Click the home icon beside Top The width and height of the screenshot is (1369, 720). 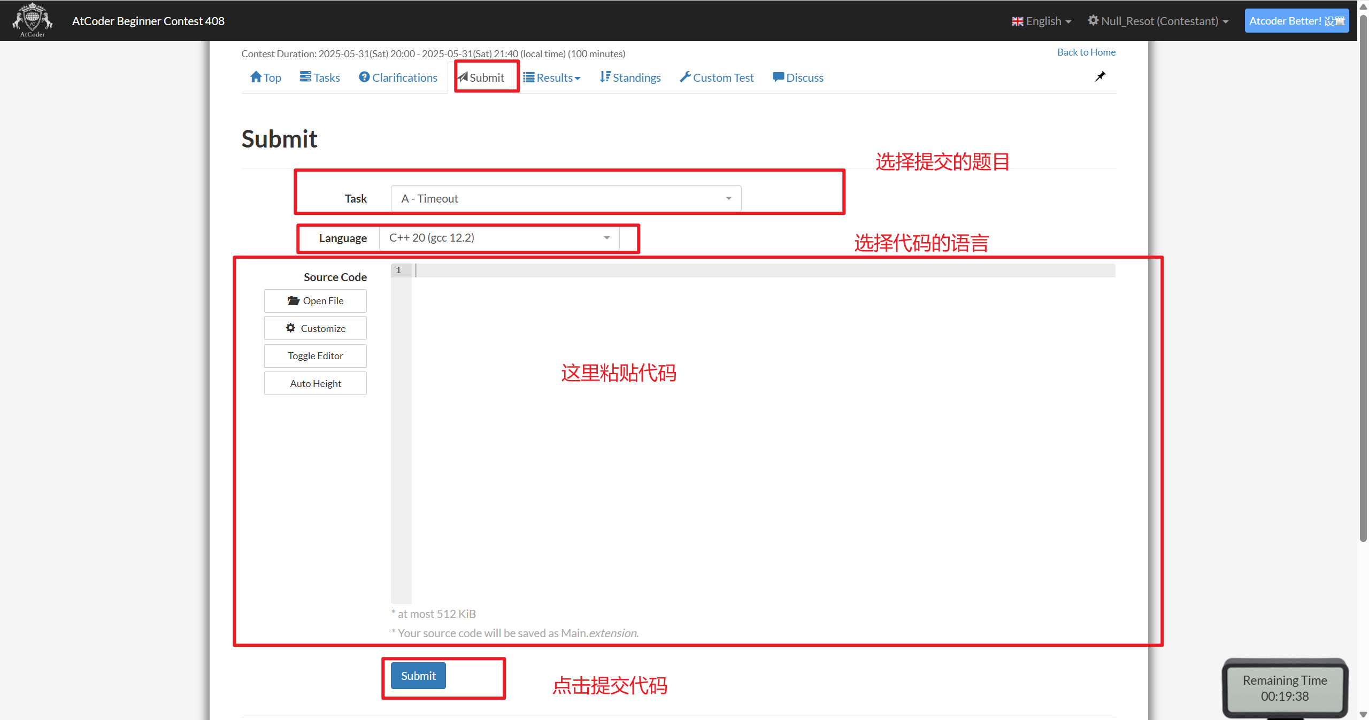[x=256, y=77]
